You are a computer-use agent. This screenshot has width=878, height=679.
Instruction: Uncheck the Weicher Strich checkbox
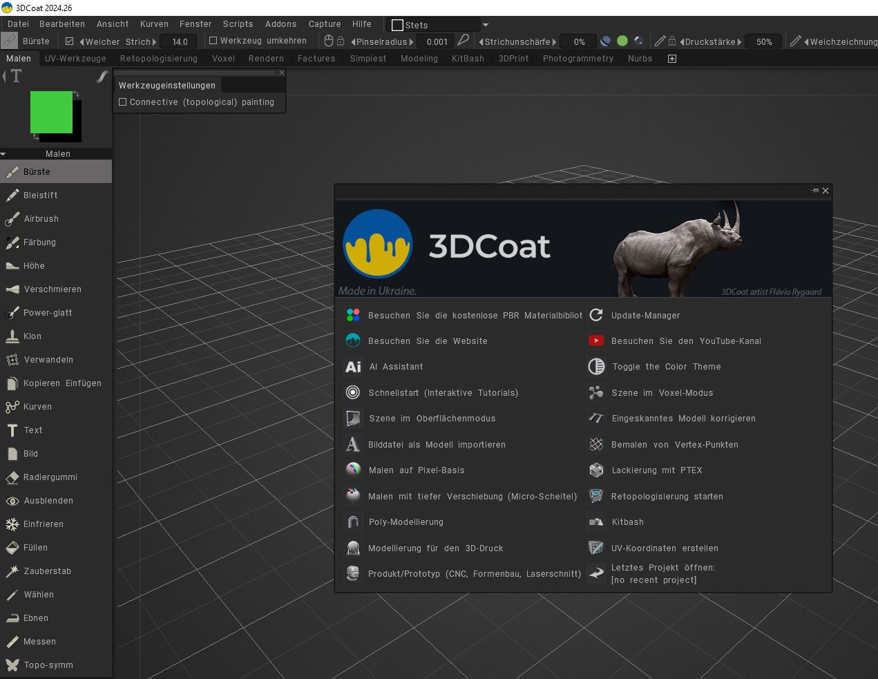point(69,41)
